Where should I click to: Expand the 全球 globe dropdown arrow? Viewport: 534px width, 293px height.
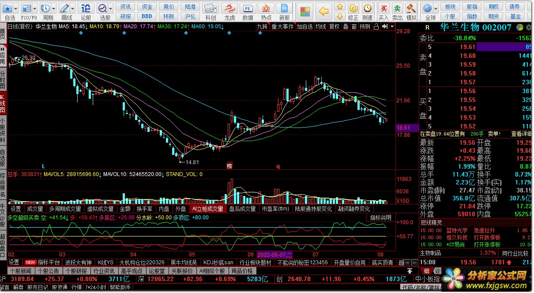(435, 8)
